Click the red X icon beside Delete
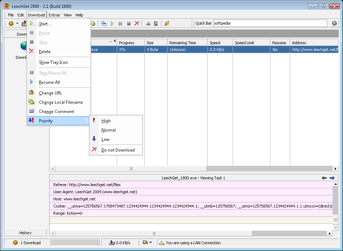The image size is (343, 251). click(31, 51)
